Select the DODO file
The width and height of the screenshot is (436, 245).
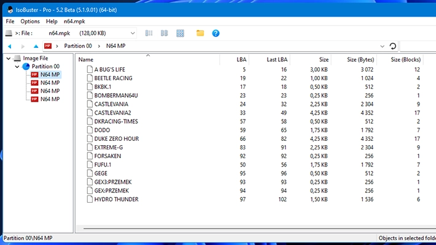(x=102, y=130)
